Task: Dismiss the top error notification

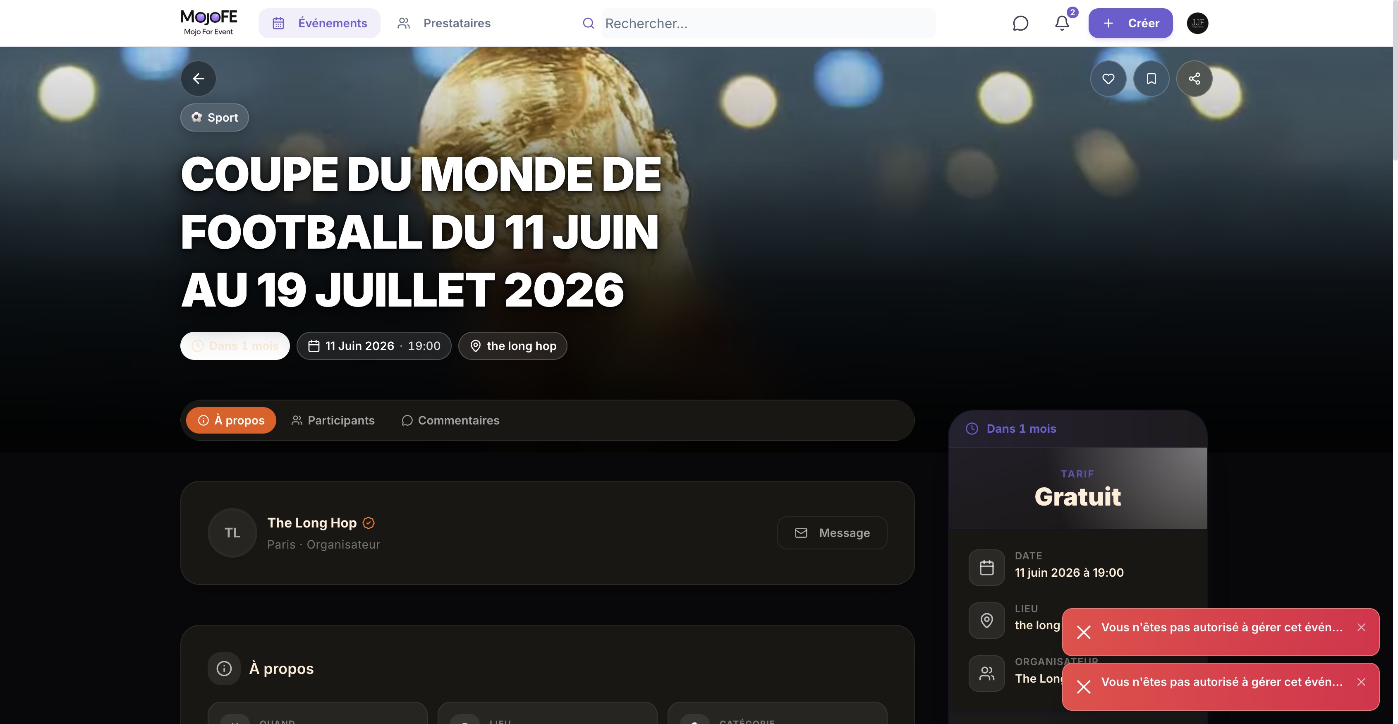Action: pyautogui.click(x=1361, y=627)
